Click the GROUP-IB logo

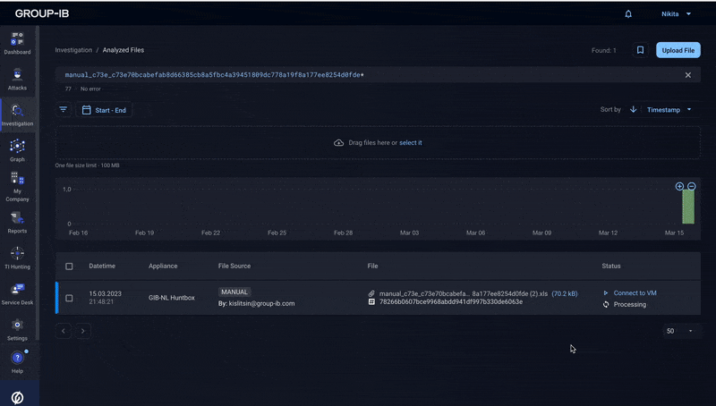[42, 13]
